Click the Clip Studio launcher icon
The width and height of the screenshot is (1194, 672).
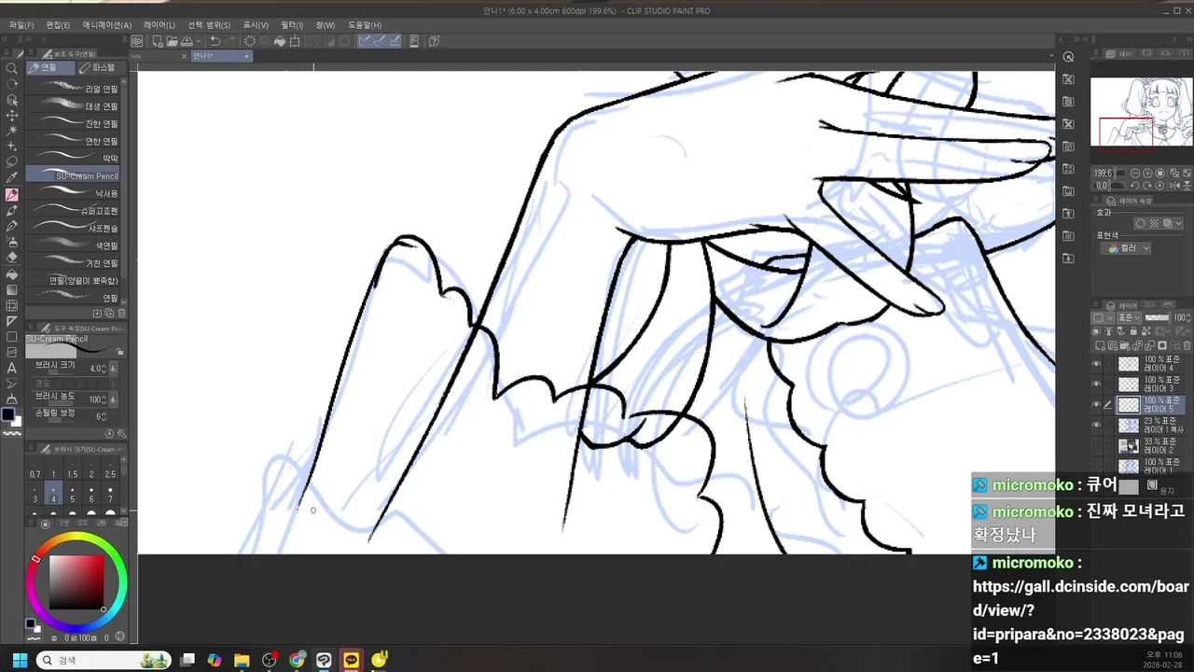[137, 41]
